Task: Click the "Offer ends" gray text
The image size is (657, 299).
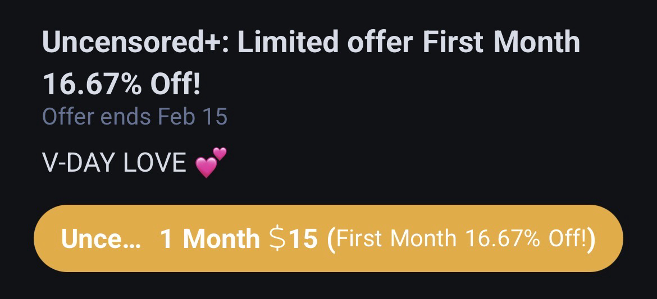Action: (x=97, y=117)
